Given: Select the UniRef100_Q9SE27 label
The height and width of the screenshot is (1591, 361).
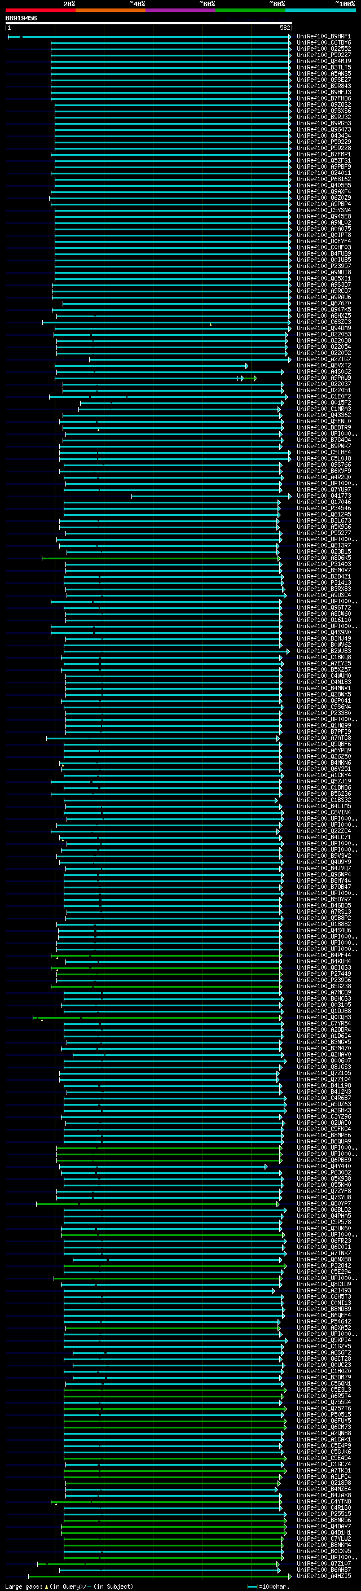Looking at the screenshot, I should (323, 80).
